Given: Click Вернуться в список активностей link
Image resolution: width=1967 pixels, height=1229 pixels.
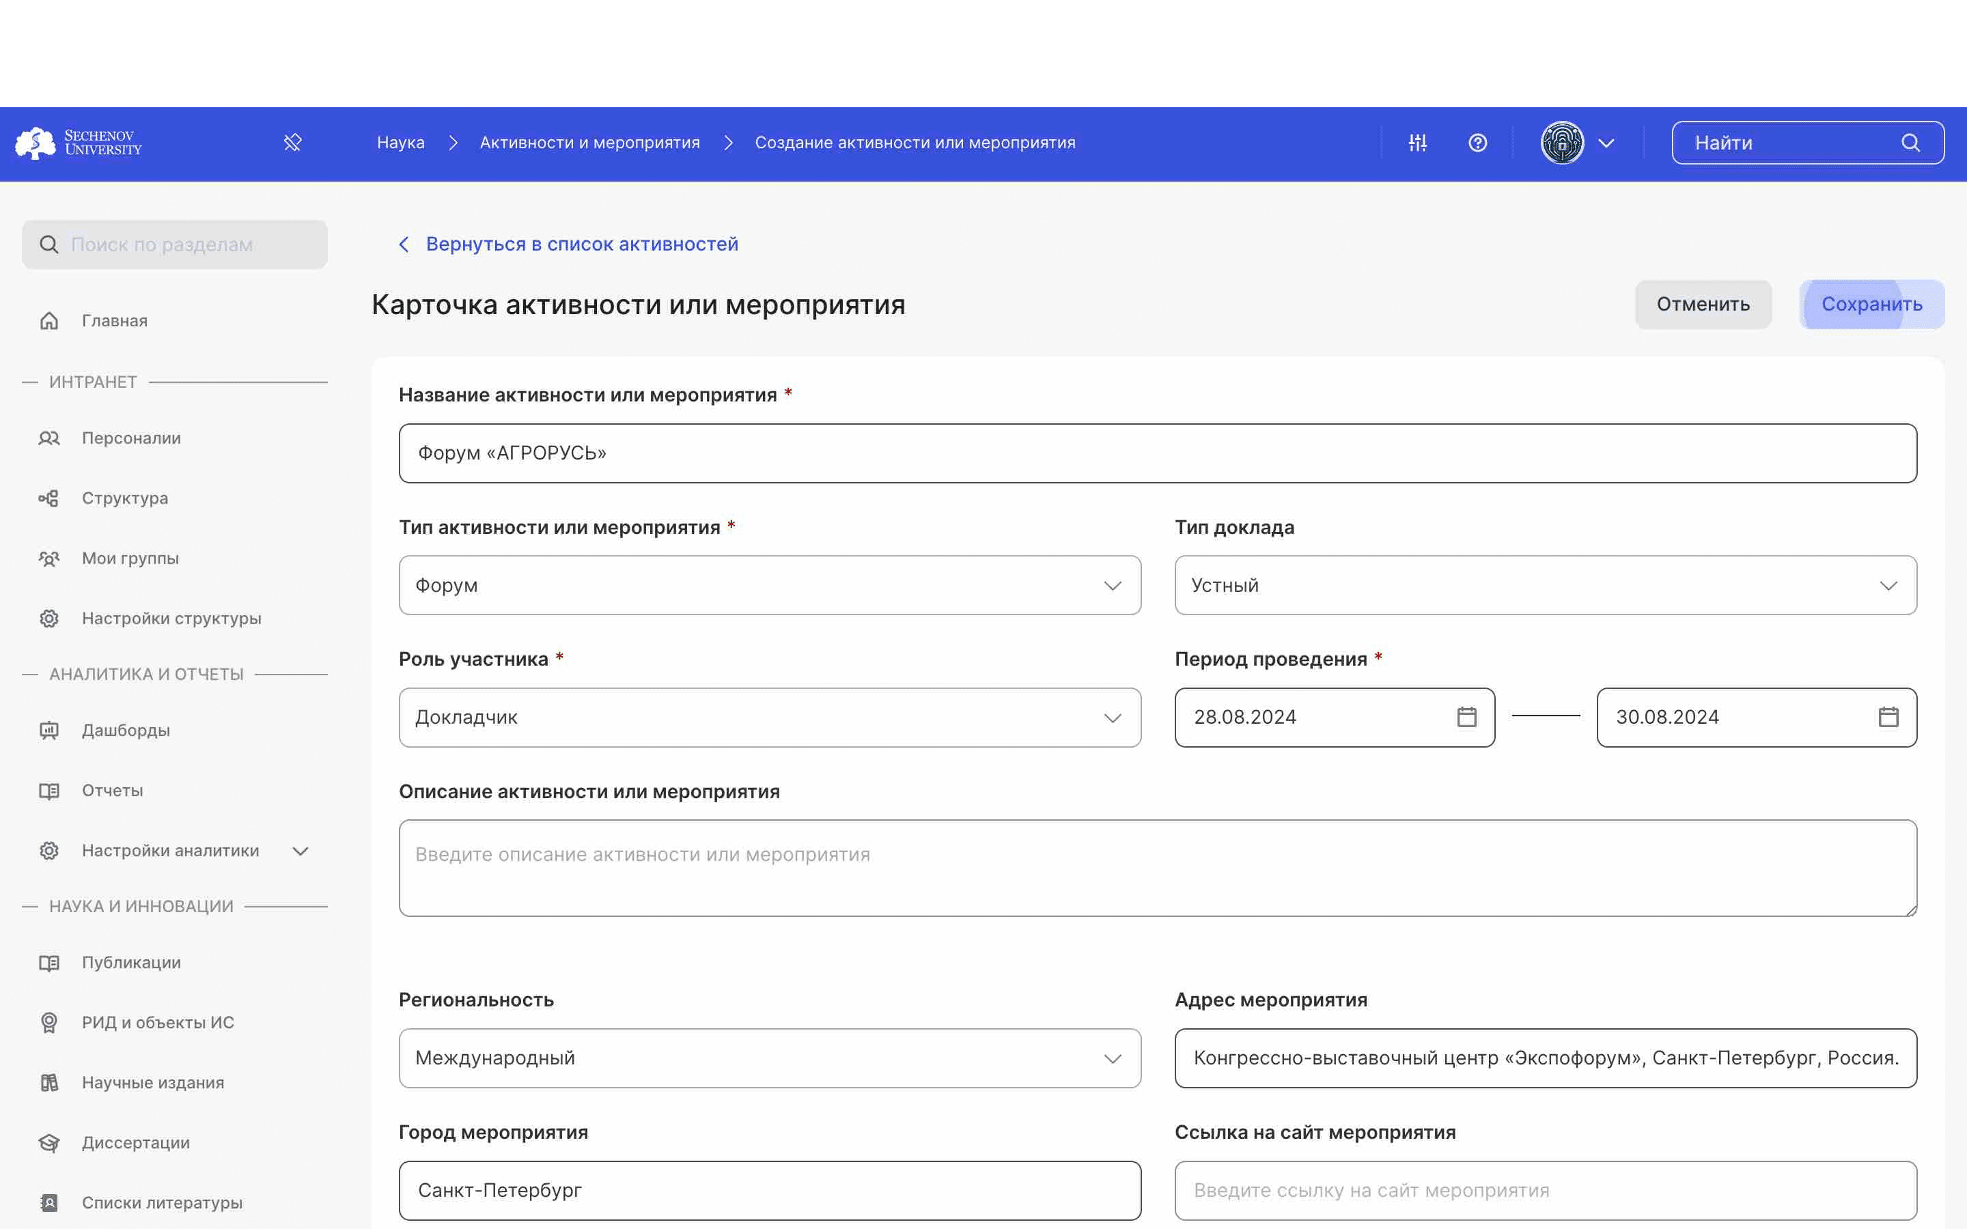Looking at the screenshot, I should pos(582,244).
